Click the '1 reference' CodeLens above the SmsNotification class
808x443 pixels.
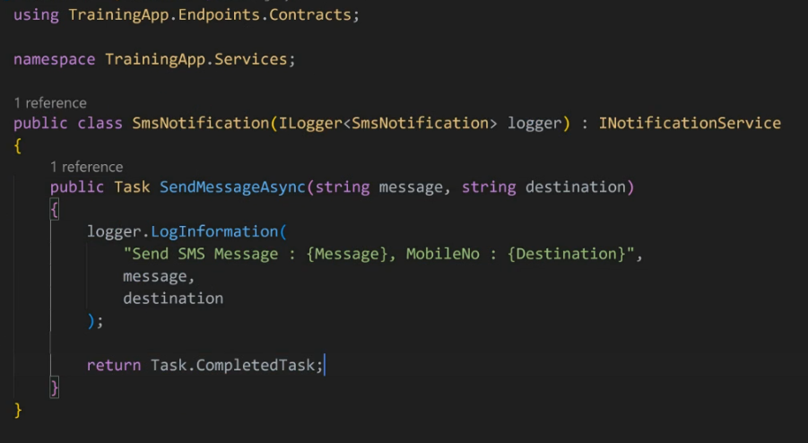[x=50, y=102]
